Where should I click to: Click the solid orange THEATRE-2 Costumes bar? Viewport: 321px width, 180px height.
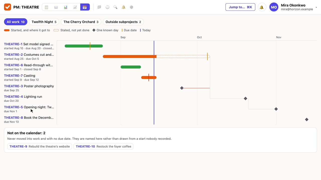[130, 56]
